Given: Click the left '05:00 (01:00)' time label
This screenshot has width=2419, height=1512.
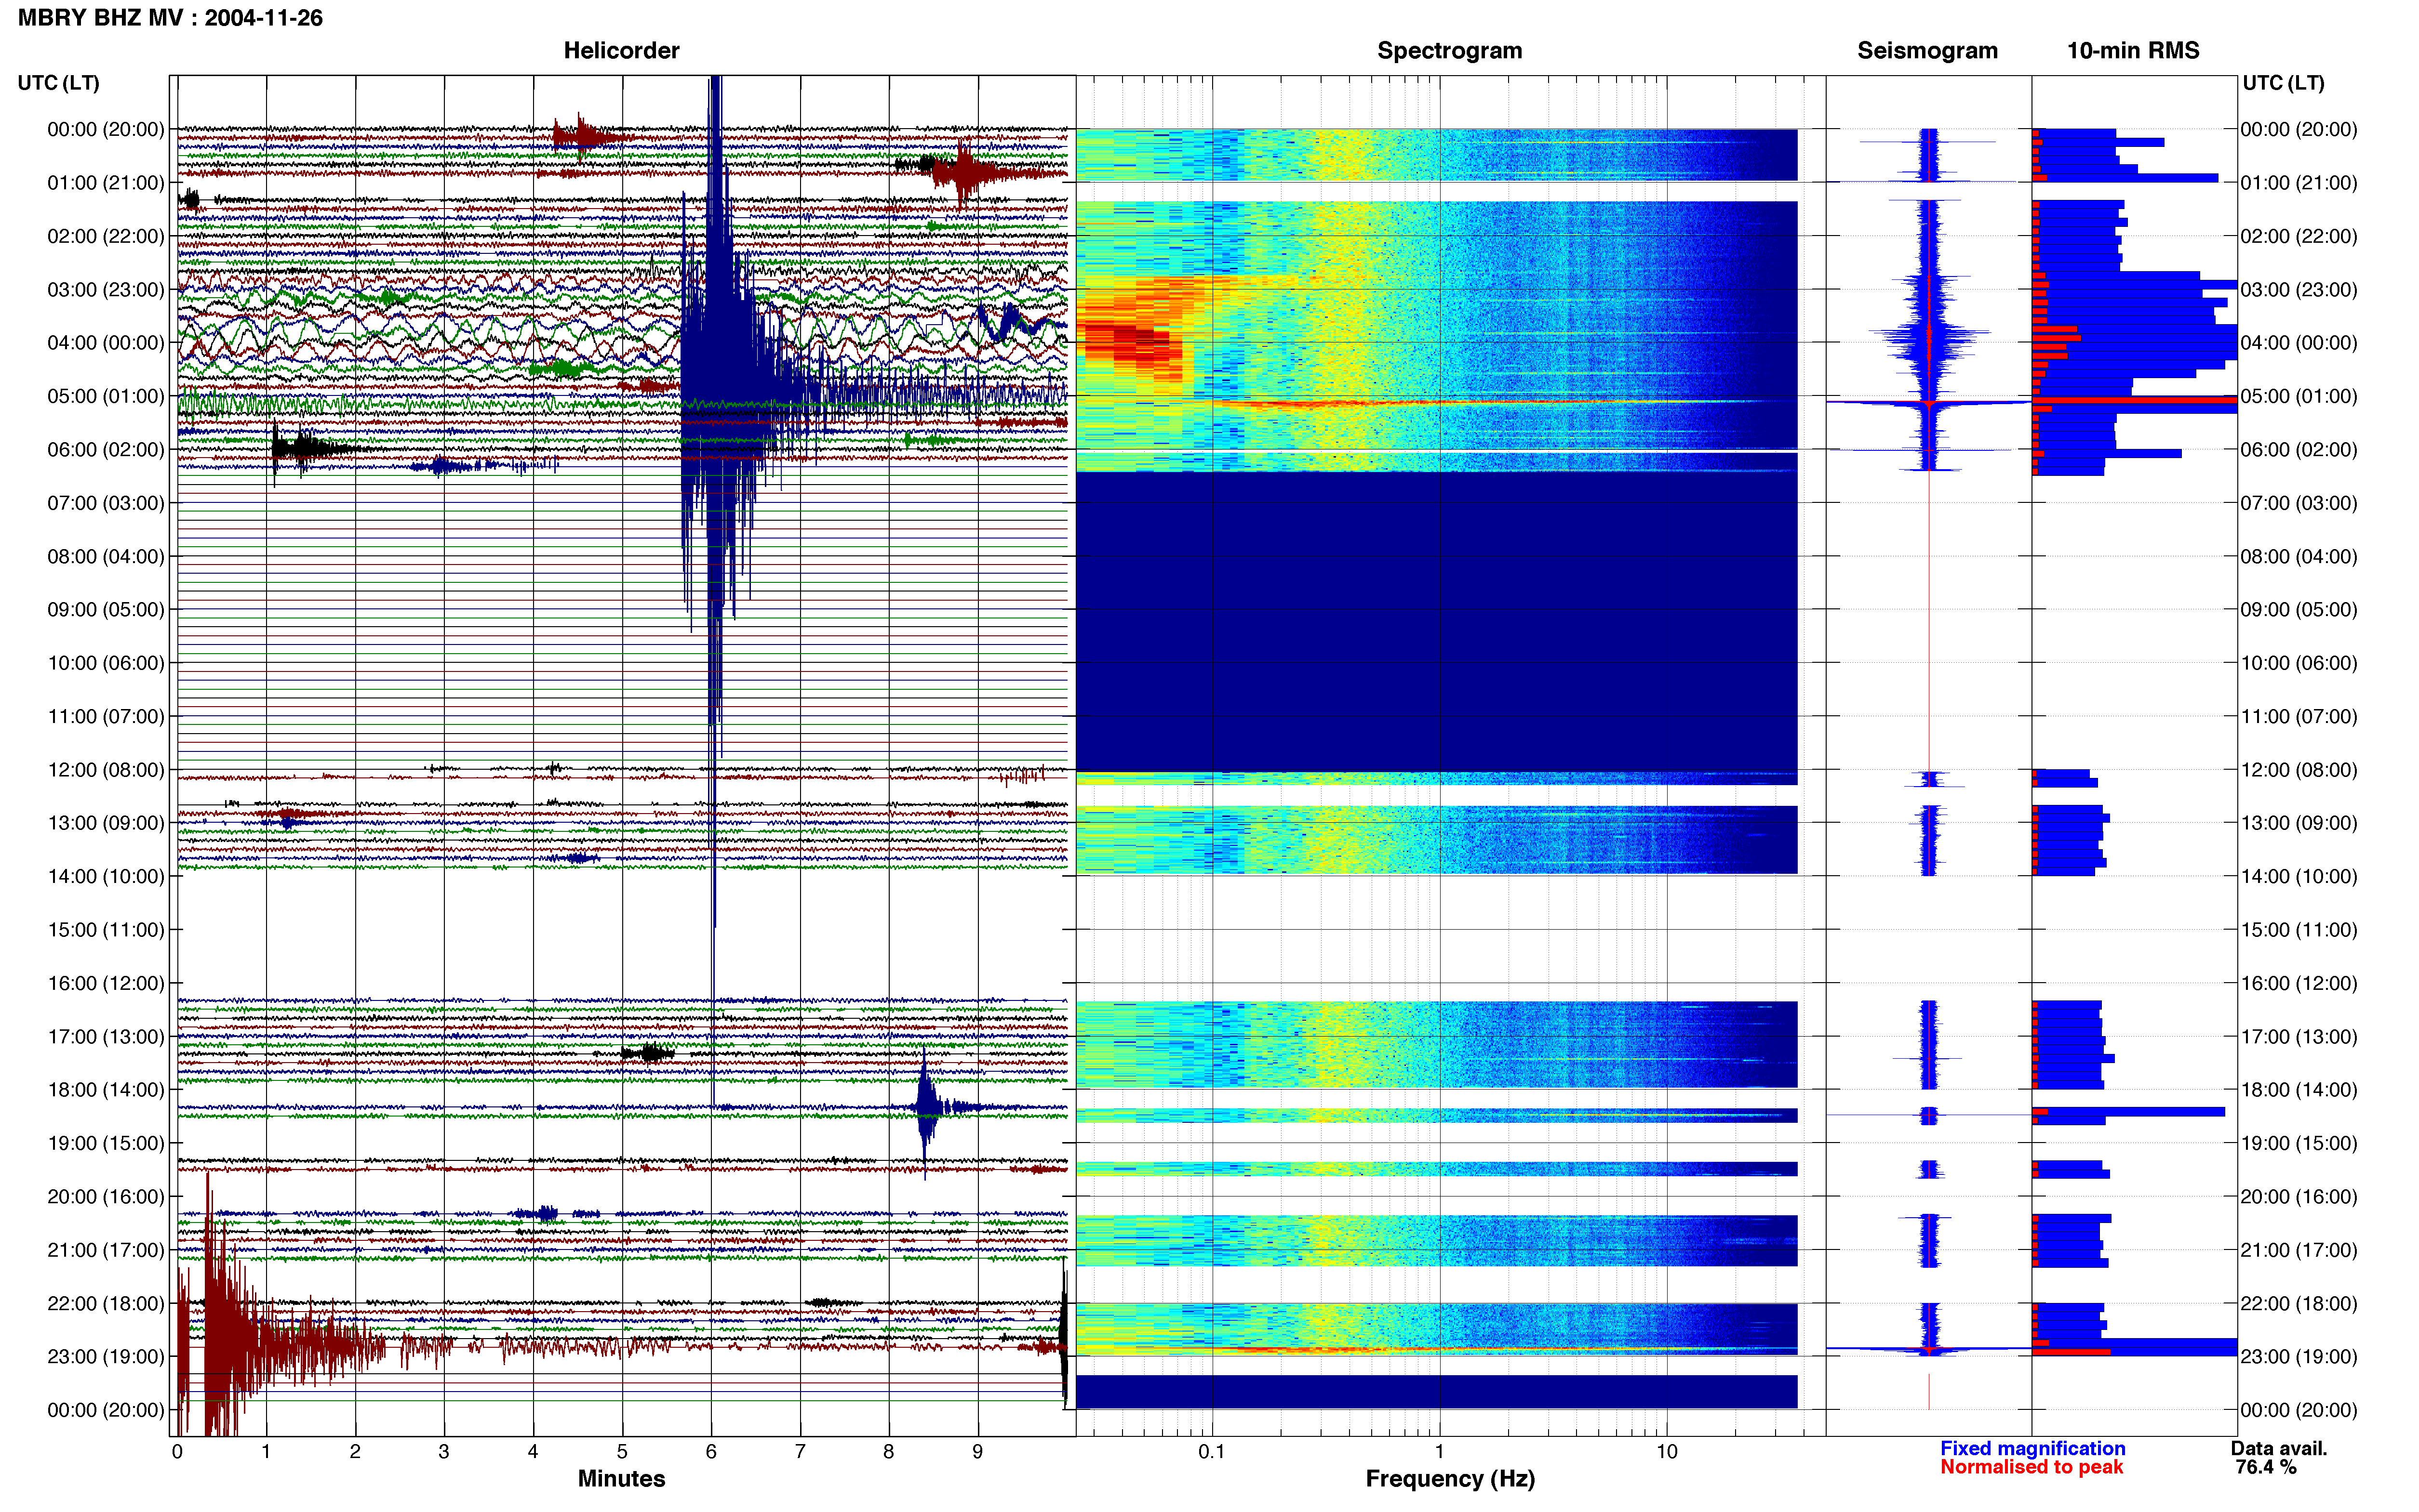Looking at the screenshot, I should [106, 396].
